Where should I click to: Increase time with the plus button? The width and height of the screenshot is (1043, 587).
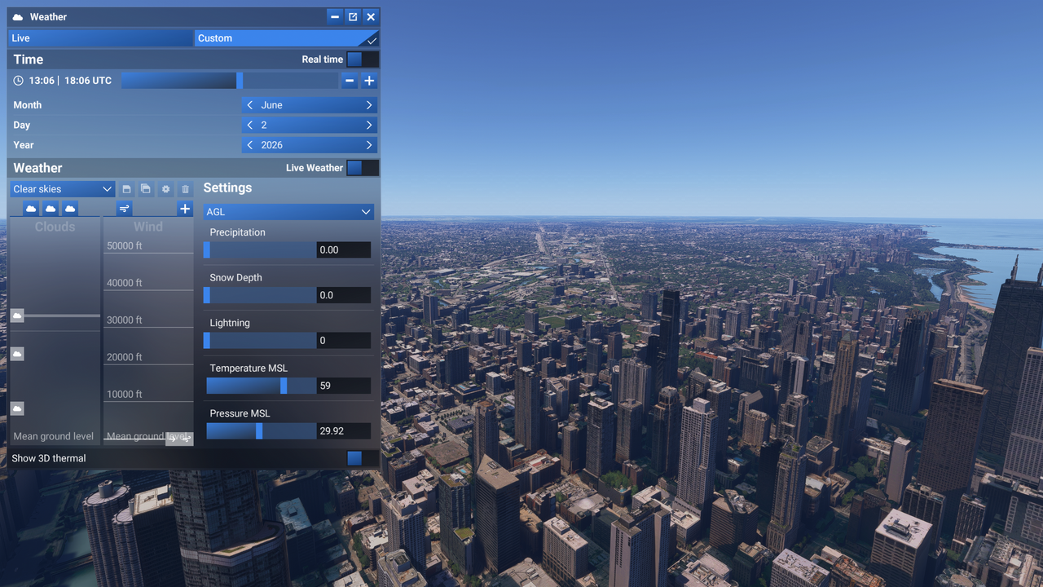[369, 81]
